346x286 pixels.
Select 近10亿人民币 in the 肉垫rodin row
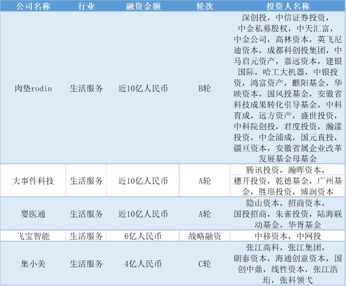(x=143, y=88)
